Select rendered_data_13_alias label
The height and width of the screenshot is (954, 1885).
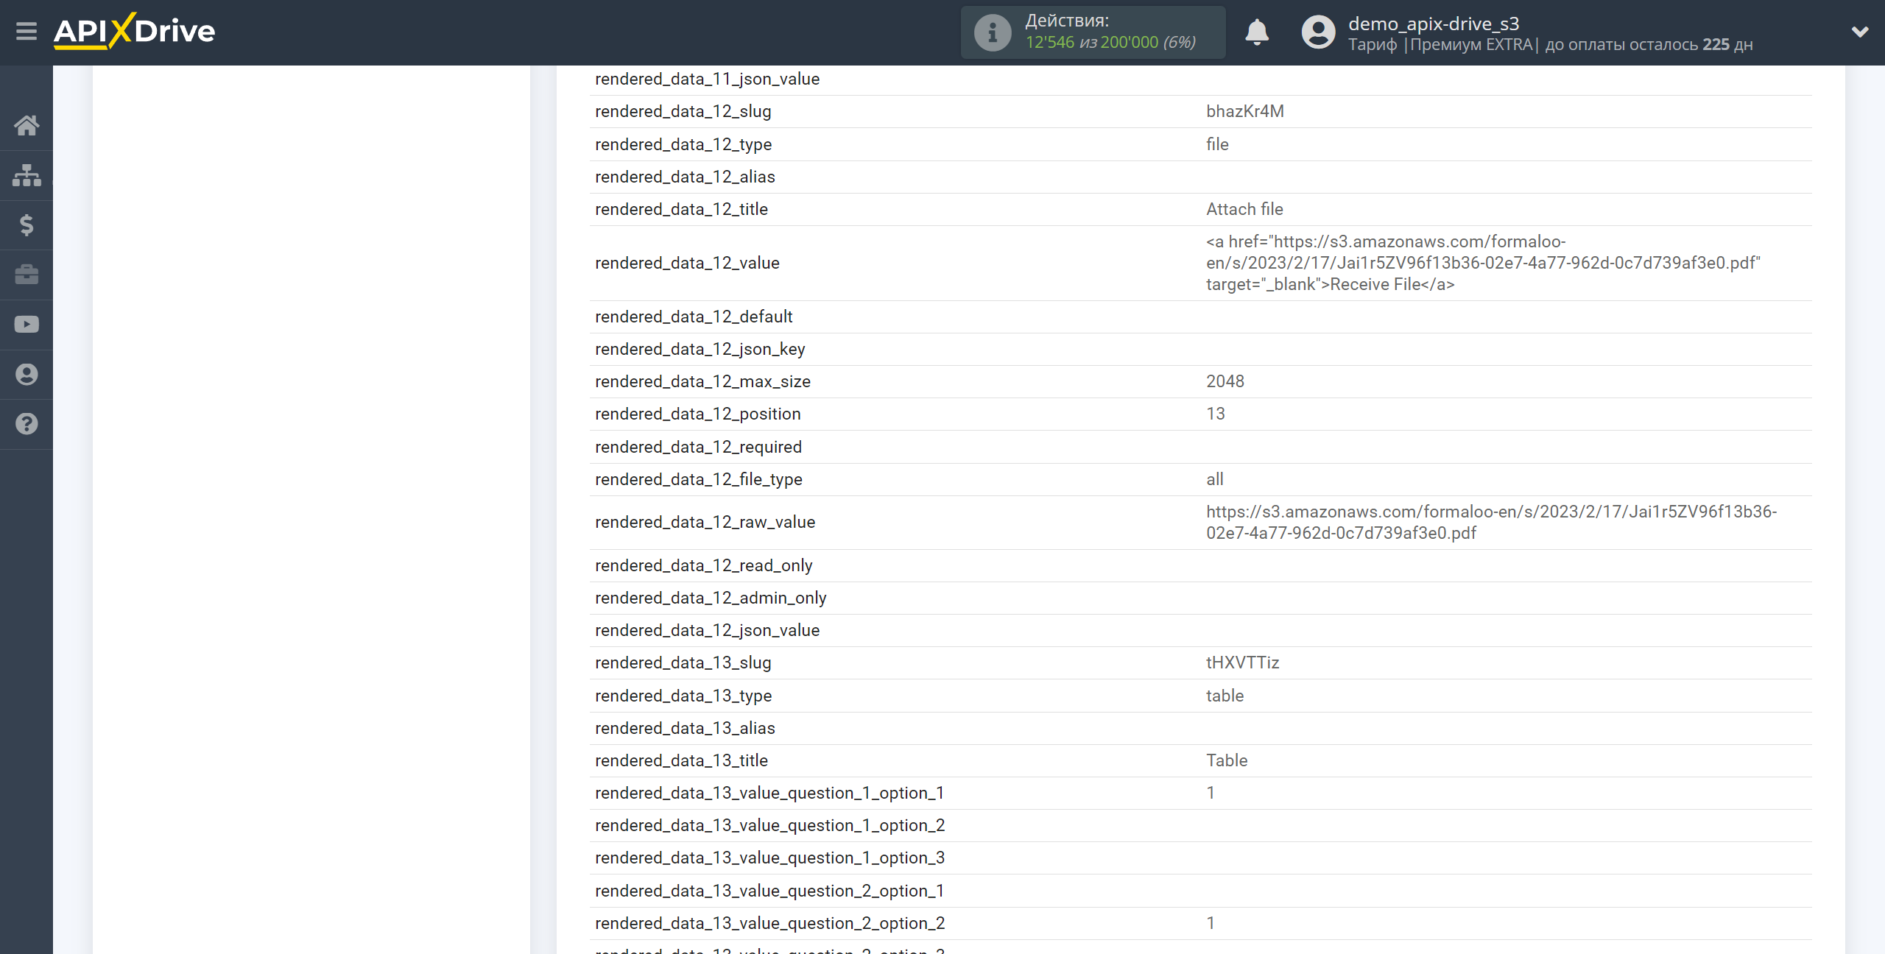tap(685, 728)
